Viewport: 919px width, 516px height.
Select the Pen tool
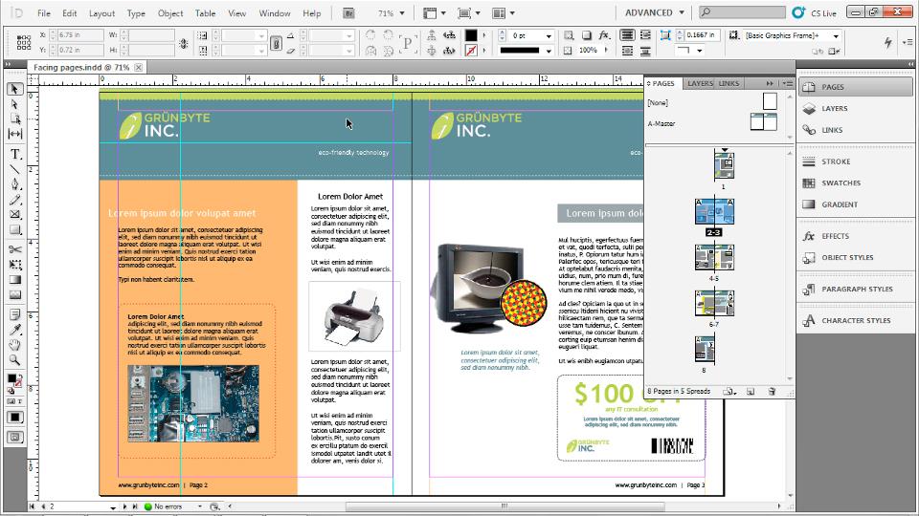[x=14, y=184]
